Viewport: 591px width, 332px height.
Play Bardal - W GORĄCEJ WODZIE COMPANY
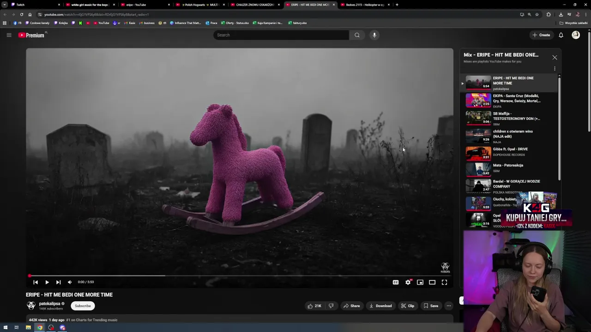[508, 186]
